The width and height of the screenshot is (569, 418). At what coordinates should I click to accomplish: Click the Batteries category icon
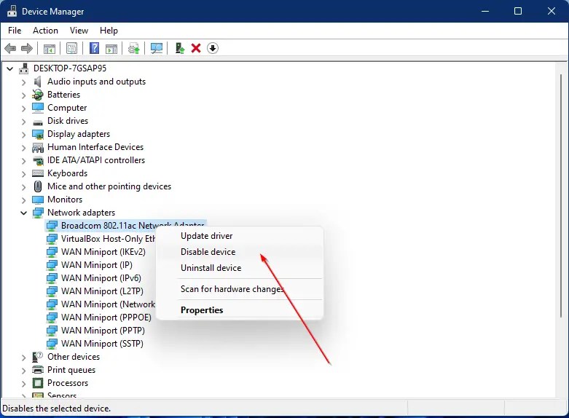click(38, 95)
